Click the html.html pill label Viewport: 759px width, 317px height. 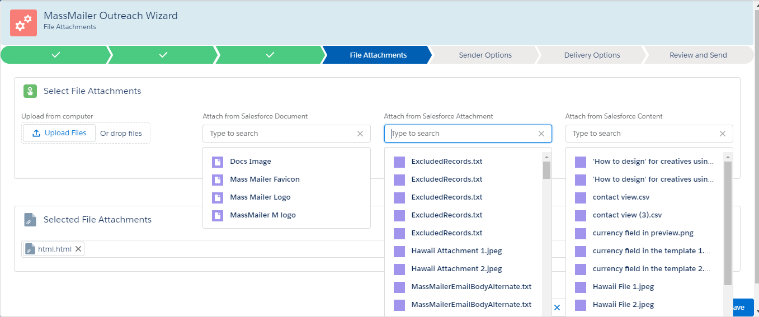(55, 249)
